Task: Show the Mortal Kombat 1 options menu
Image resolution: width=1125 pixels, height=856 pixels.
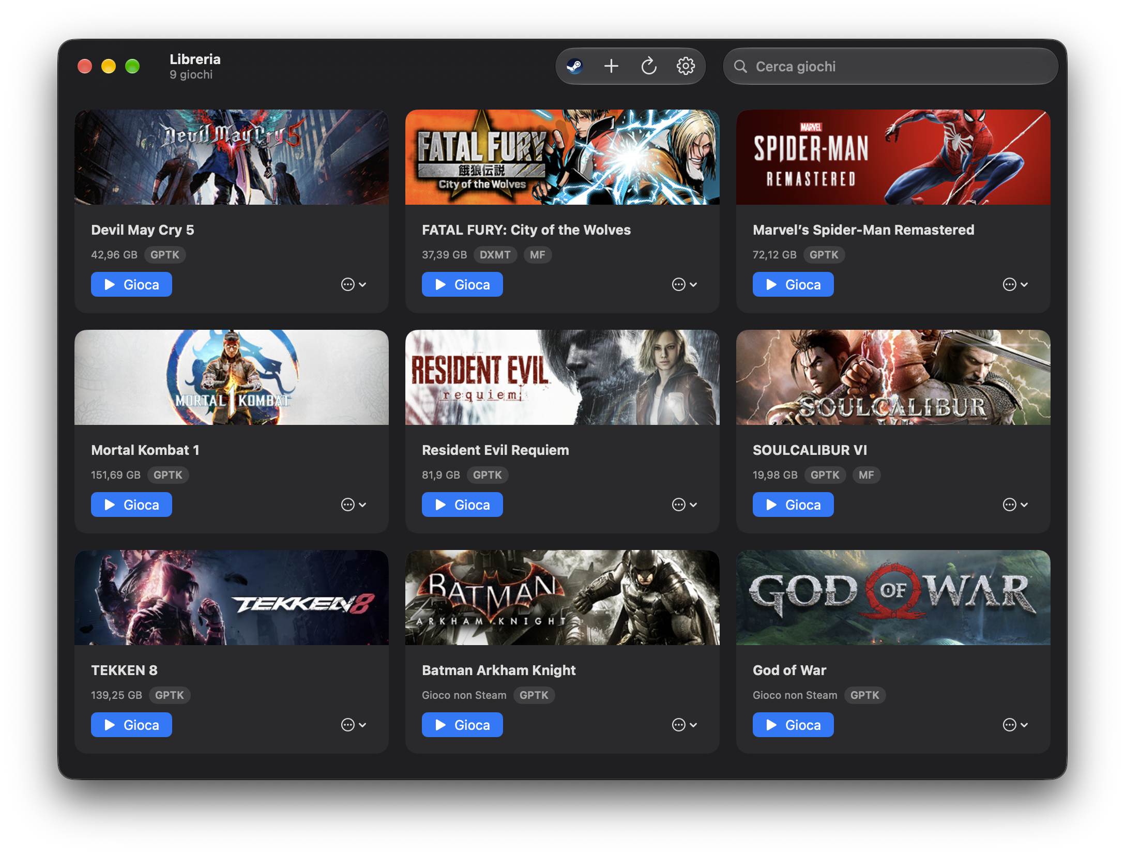Action: tap(354, 505)
